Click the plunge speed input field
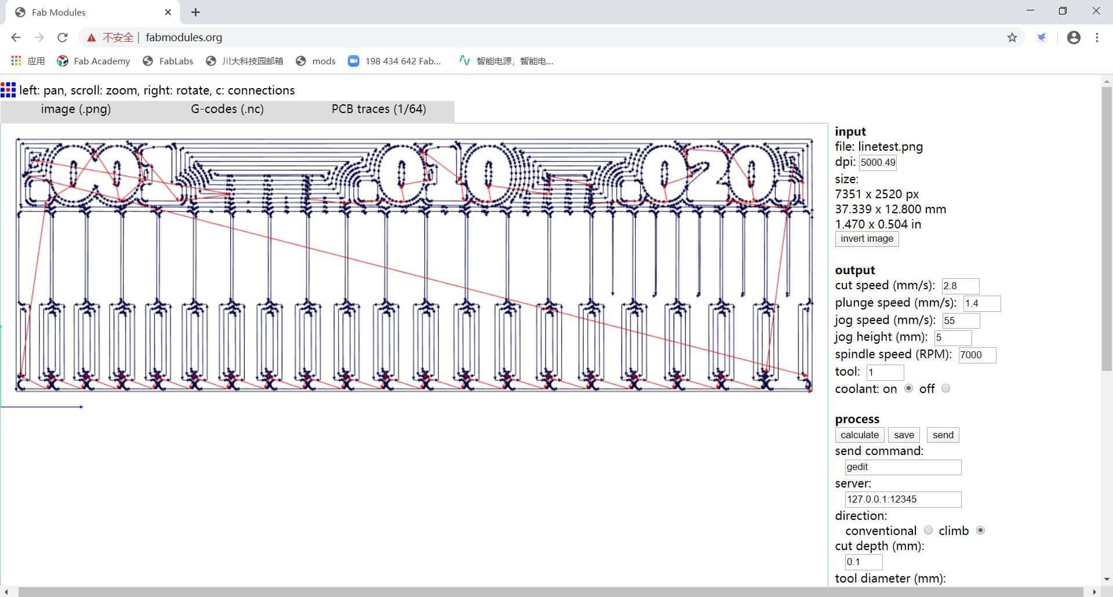 [982, 304]
